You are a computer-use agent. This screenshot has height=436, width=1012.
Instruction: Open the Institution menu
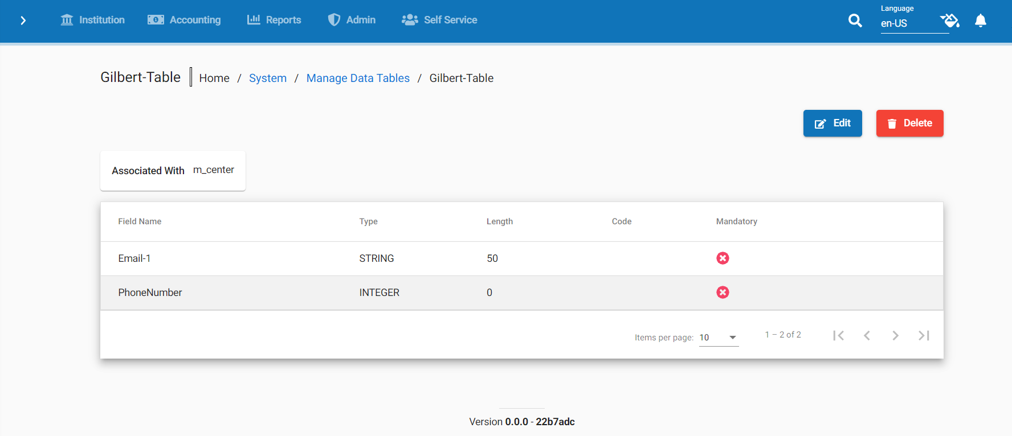coord(92,20)
